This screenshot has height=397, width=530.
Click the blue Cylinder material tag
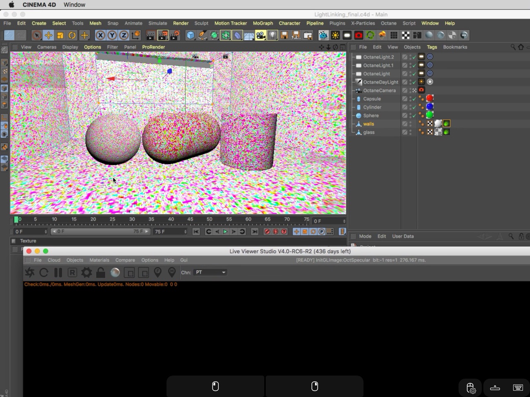430,107
